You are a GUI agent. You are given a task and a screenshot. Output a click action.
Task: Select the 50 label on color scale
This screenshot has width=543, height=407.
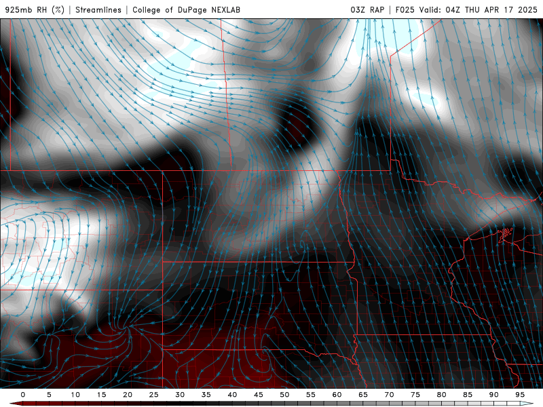point(284,395)
